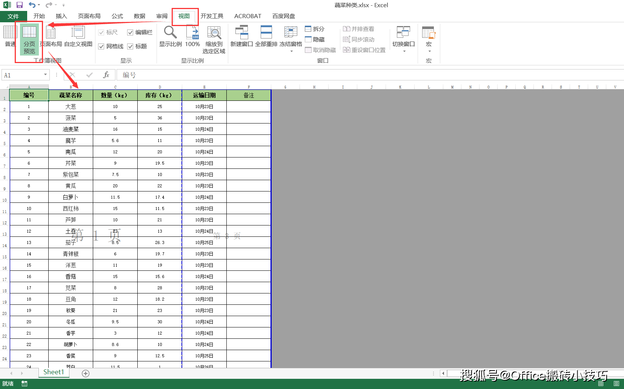Click the Insert Function fx icon

click(x=106, y=75)
